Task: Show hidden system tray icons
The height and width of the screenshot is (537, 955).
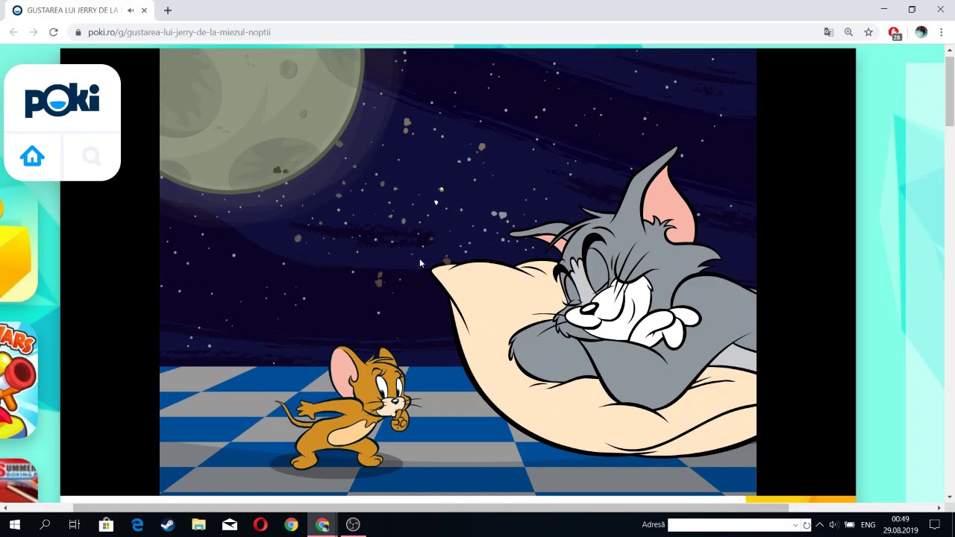Action: tap(819, 524)
